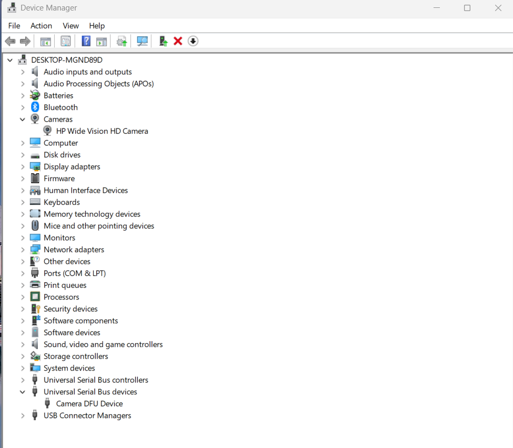The height and width of the screenshot is (448, 513).
Task: Open the File menu
Action: pos(14,26)
